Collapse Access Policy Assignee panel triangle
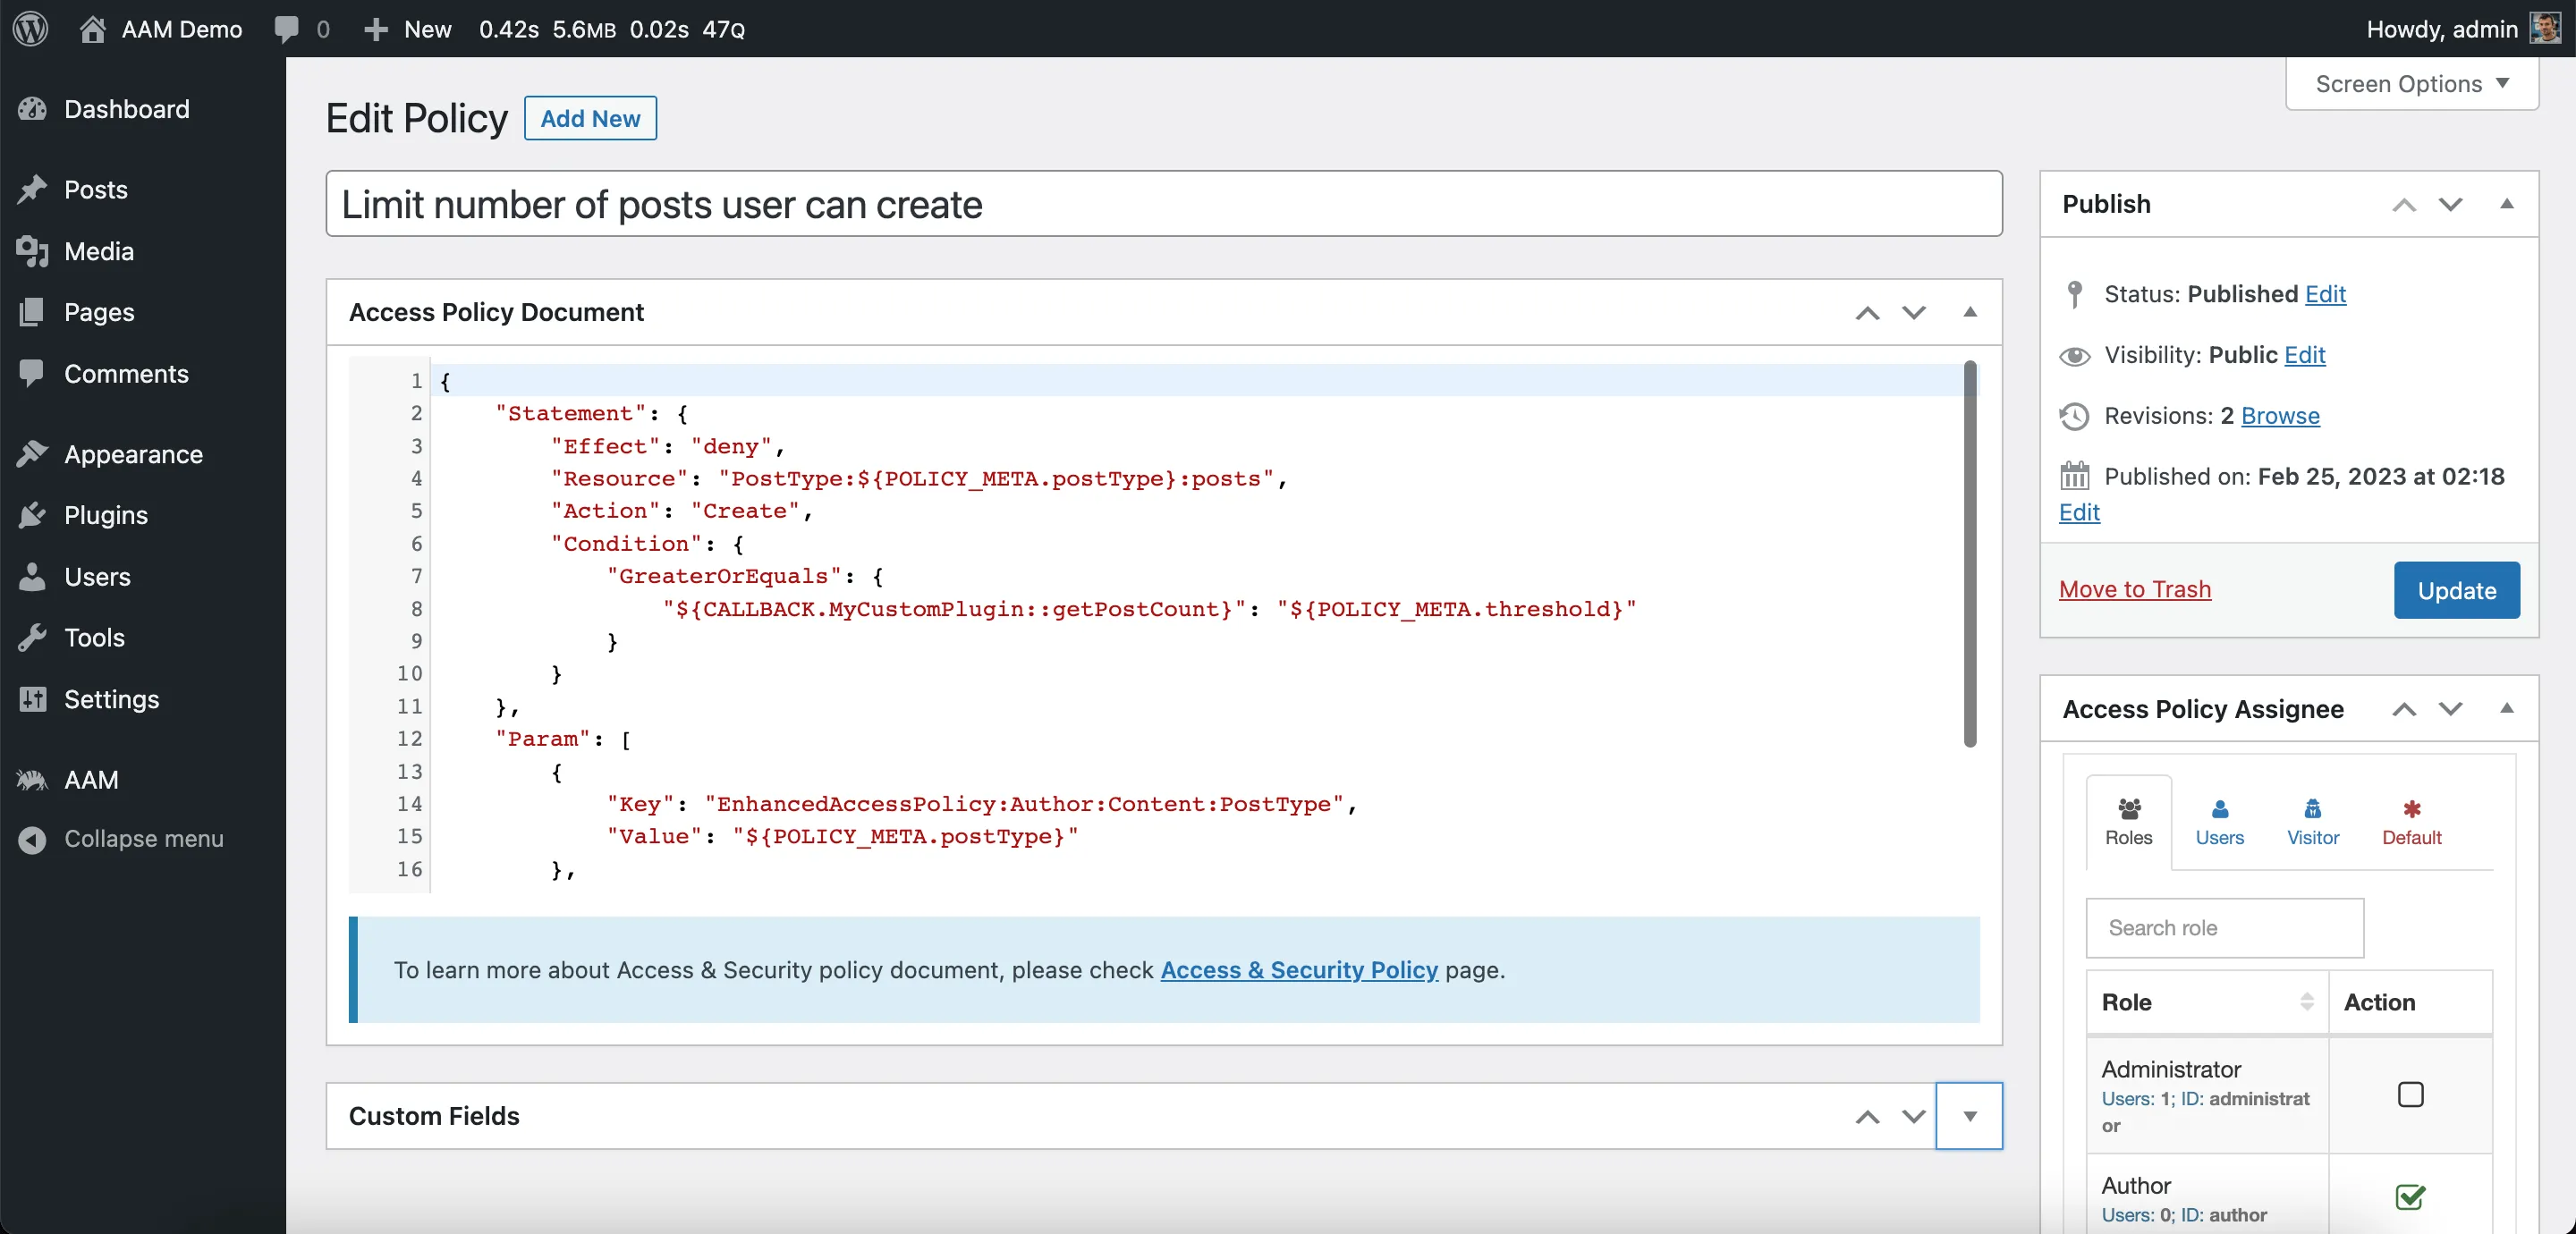 pos(2506,708)
